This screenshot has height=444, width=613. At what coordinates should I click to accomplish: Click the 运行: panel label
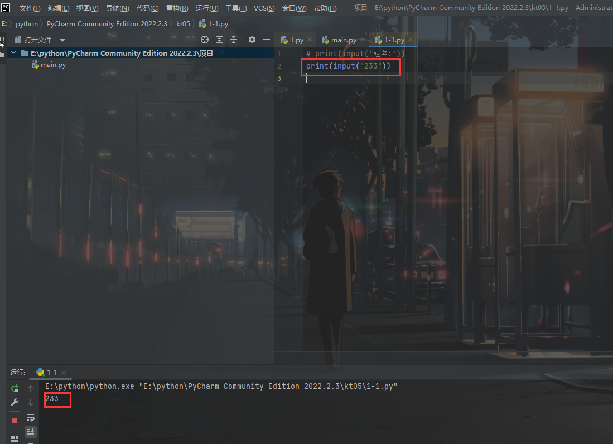18,373
